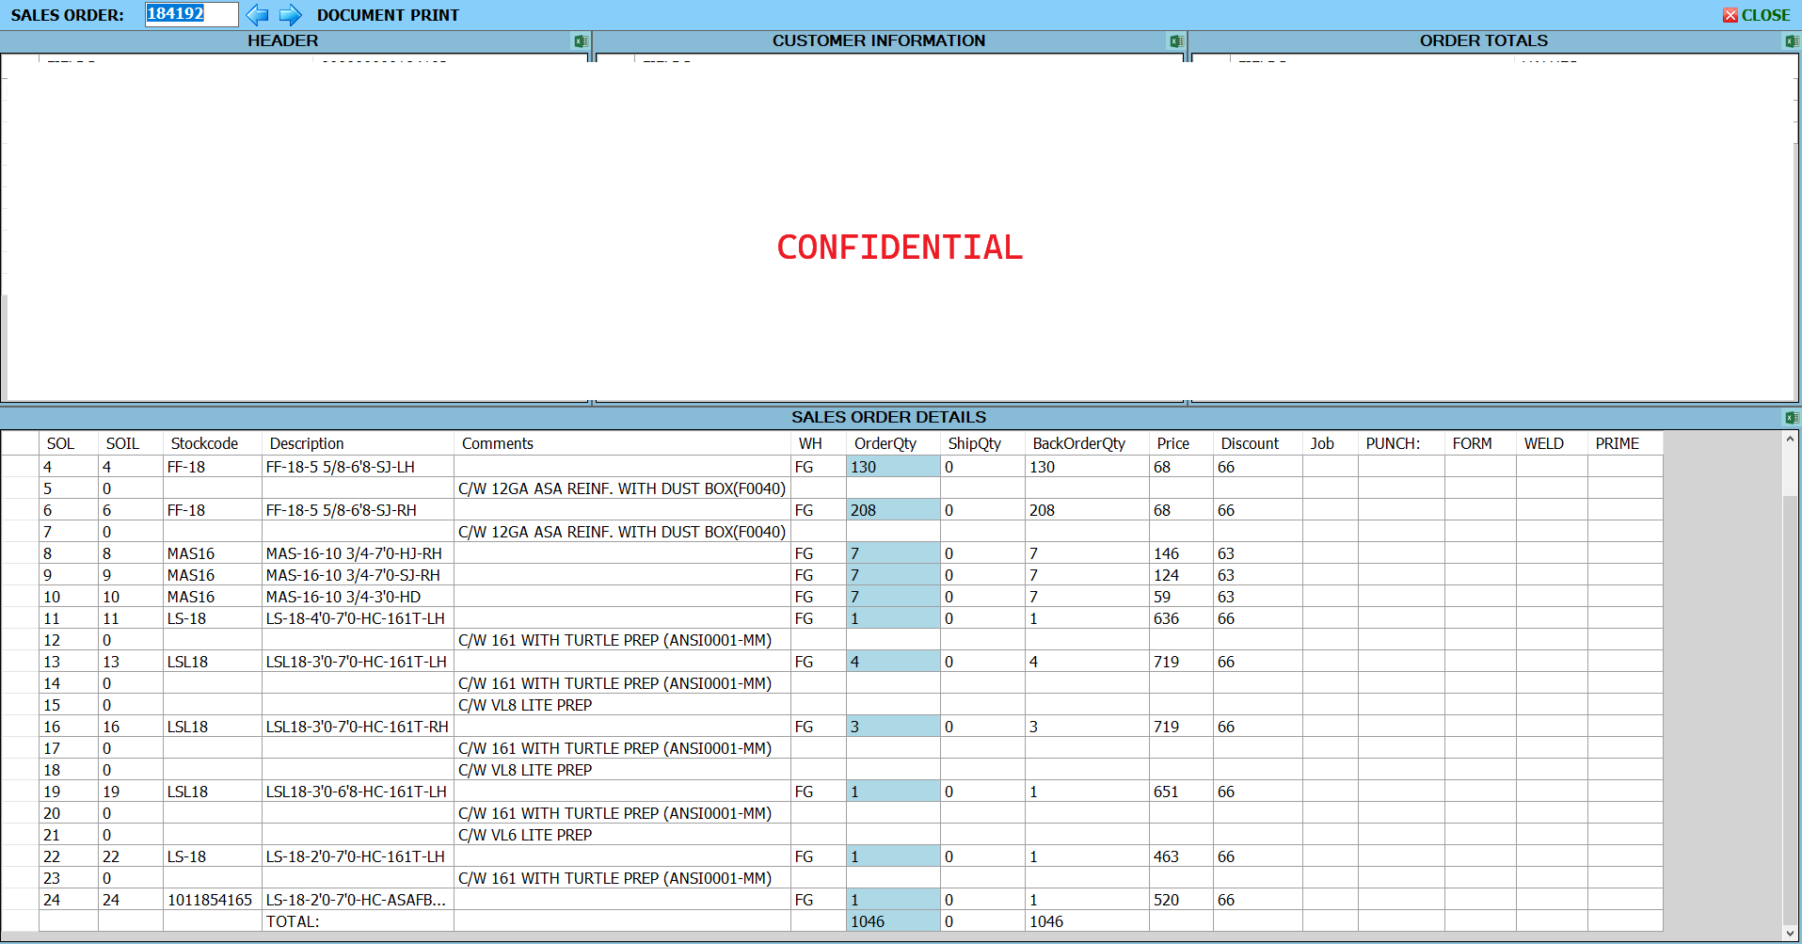Viewport: 1802px width, 944px height.
Task: Open Document Print
Action: (x=388, y=15)
